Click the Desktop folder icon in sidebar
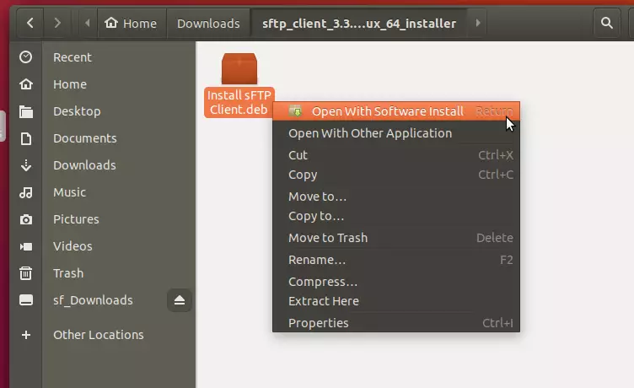Image resolution: width=634 pixels, height=388 pixels. (26, 111)
